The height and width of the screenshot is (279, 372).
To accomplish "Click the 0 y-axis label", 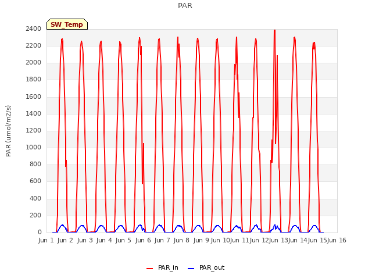I will (40, 233).
